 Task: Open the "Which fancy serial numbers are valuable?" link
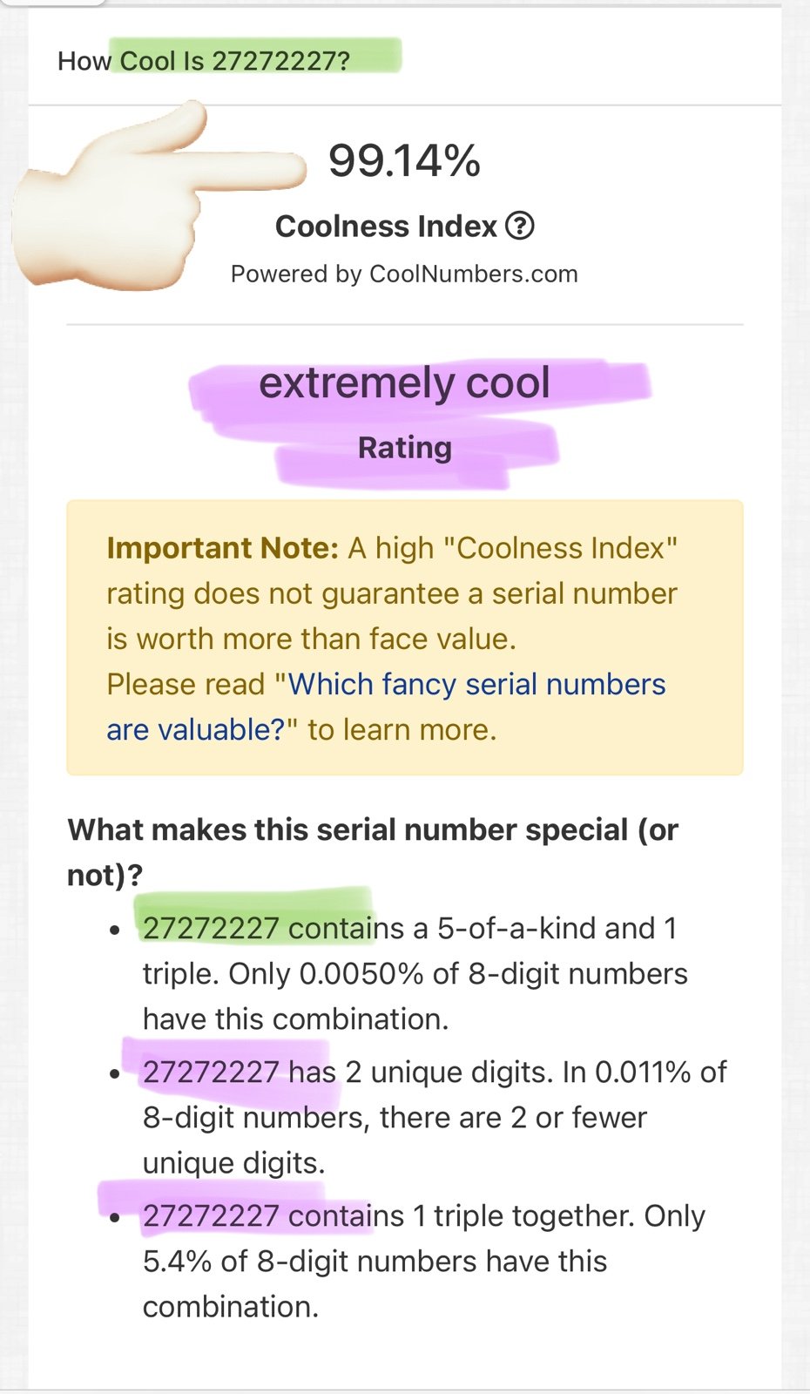tap(386, 707)
